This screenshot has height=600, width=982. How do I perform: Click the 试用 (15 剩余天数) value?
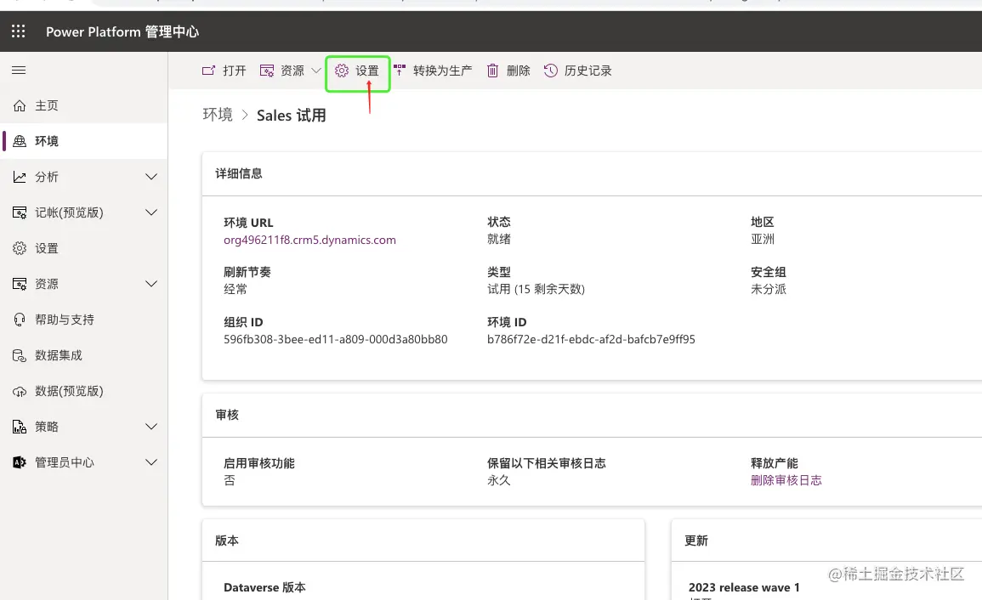click(536, 289)
